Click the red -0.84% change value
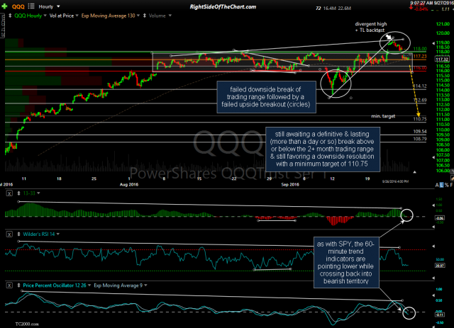 421,9
